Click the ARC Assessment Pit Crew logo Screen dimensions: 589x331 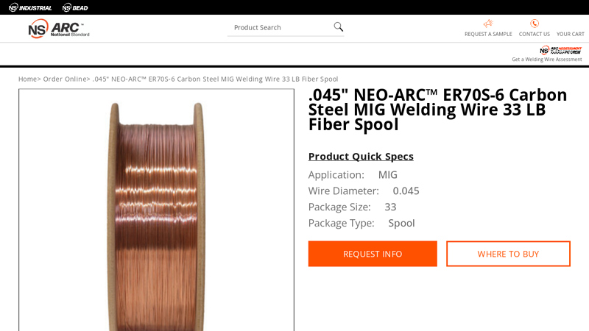560,50
